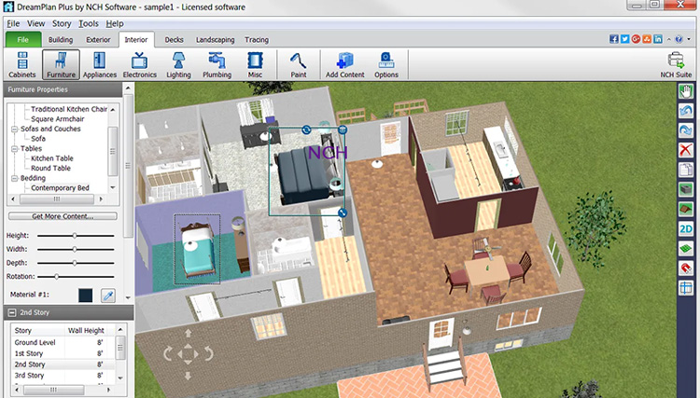
Task: Switch to the Tracing tab
Action: click(x=257, y=40)
